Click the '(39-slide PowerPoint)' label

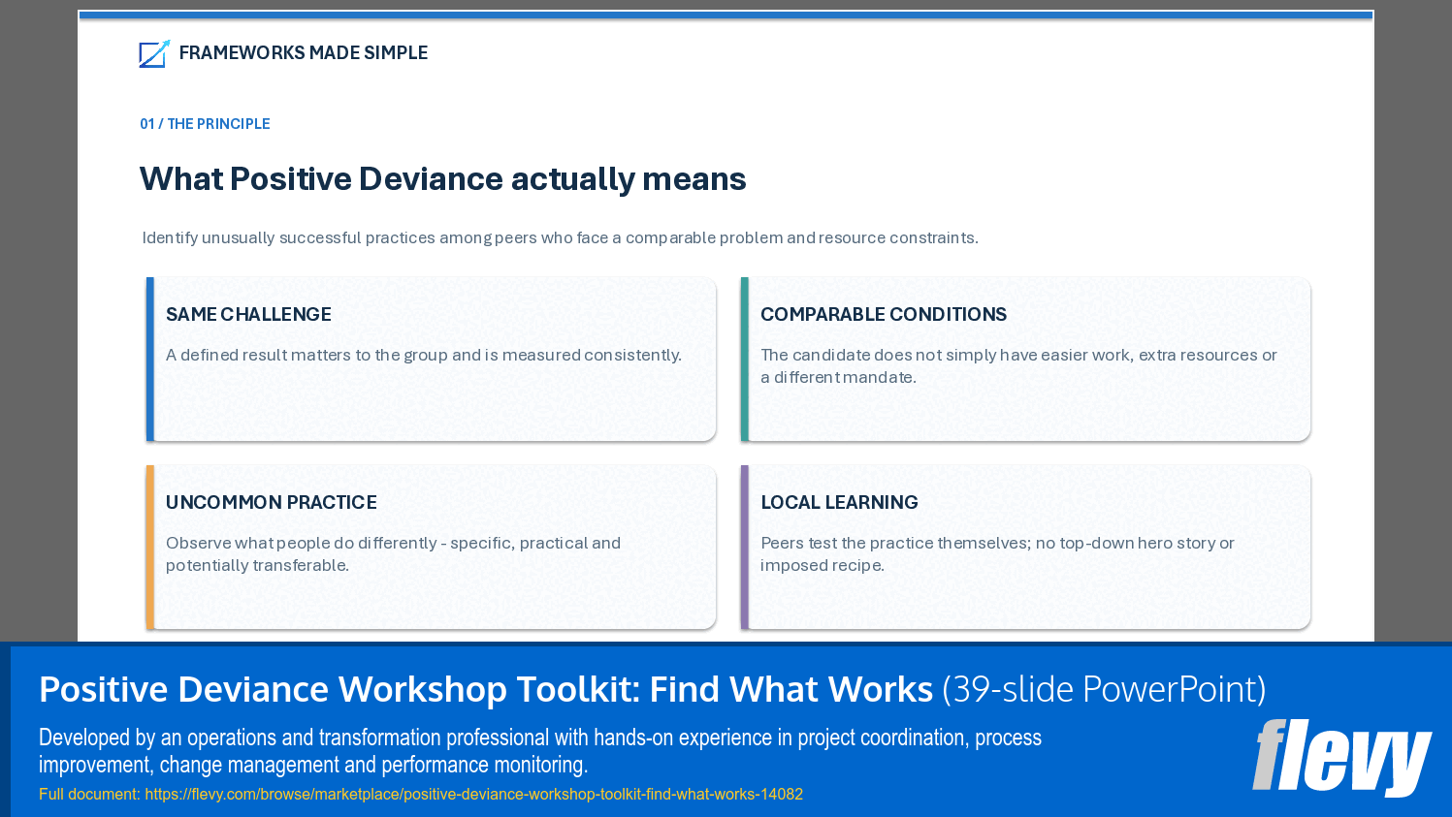click(x=1104, y=689)
